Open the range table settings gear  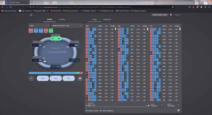coord(178,110)
